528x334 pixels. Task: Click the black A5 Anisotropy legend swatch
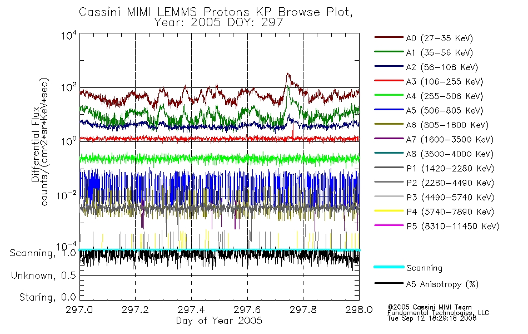point(389,283)
